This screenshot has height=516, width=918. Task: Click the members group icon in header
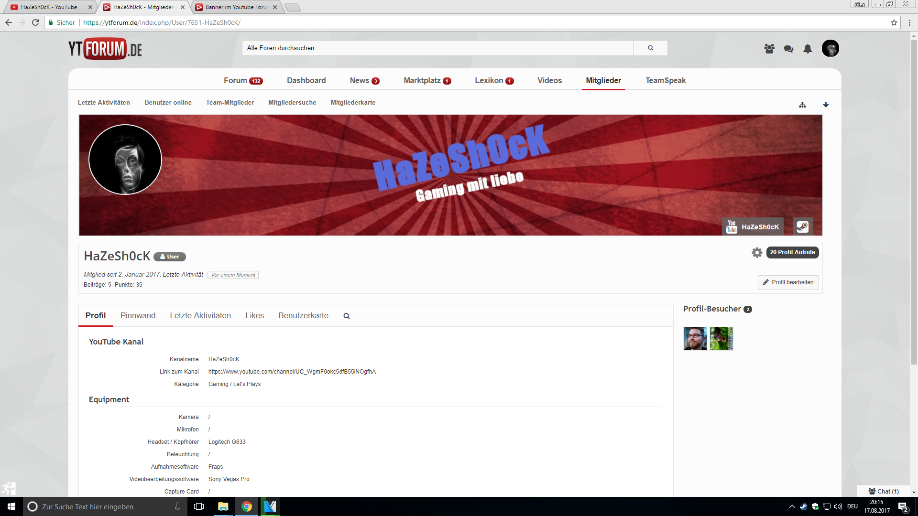click(769, 48)
